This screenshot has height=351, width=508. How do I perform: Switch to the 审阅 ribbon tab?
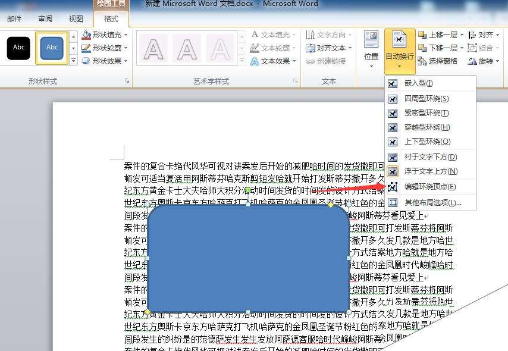pos(45,19)
